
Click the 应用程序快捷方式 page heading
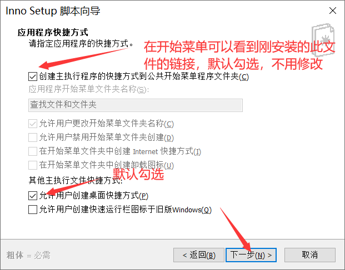point(53,33)
